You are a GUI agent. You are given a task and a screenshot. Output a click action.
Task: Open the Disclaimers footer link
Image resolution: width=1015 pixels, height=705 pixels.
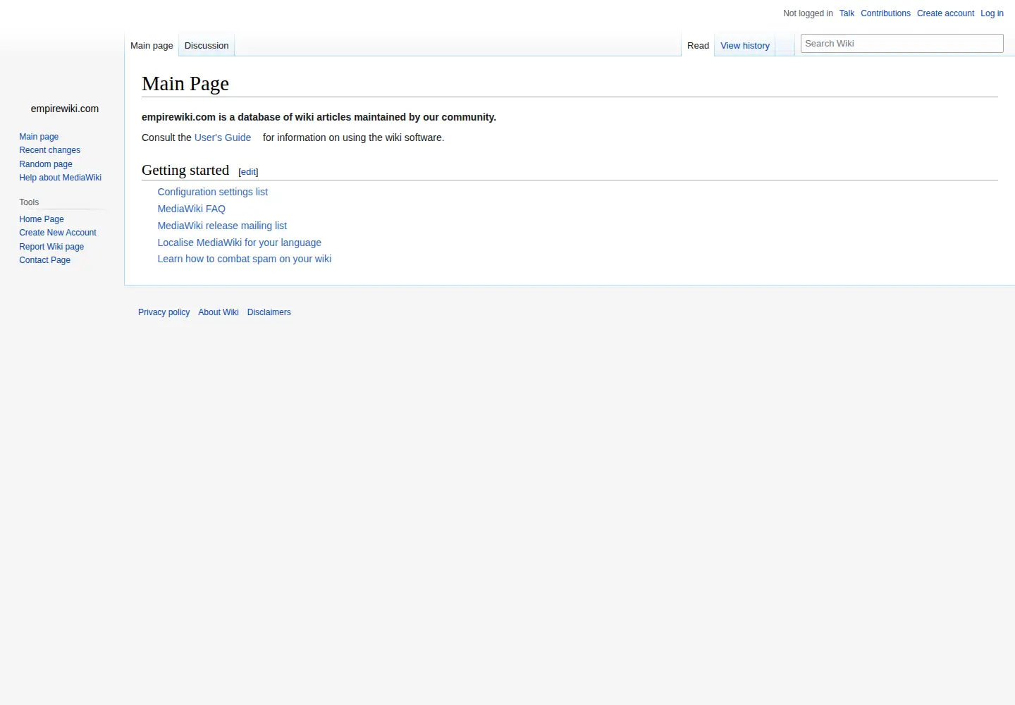click(269, 312)
